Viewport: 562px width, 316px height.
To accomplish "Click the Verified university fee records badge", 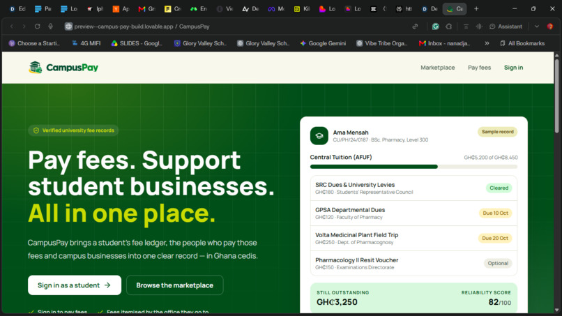I will tap(73, 130).
